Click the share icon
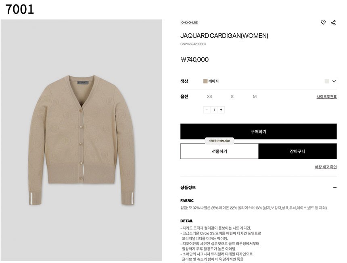Screen dimensions: 347x263 tap(333, 23)
